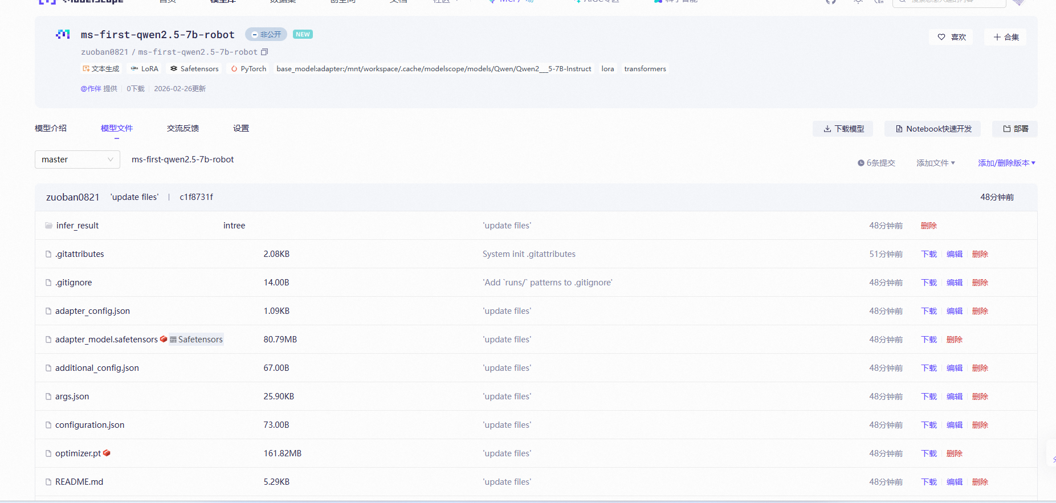
Task: Download the .gitignore file
Action: point(929,283)
